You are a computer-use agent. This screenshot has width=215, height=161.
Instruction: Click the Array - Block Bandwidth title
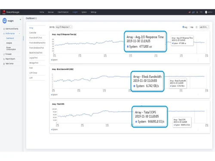coord(63,69)
